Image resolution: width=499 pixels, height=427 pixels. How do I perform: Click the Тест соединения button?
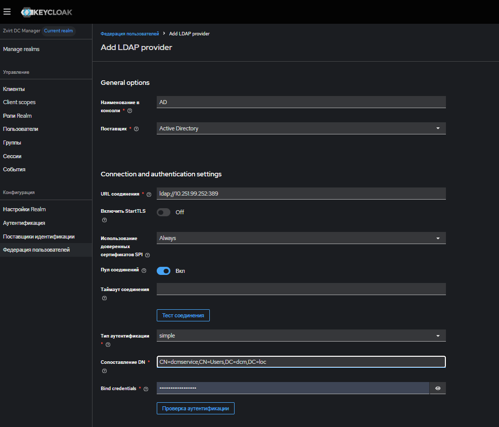184,315
